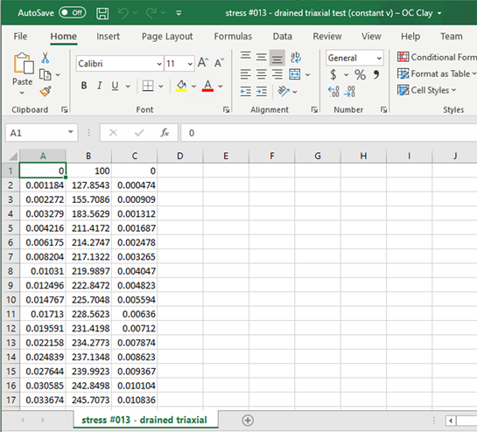The image size is (477, 432).
Task: Select the Format Painter brush
Action: [46, 91]
